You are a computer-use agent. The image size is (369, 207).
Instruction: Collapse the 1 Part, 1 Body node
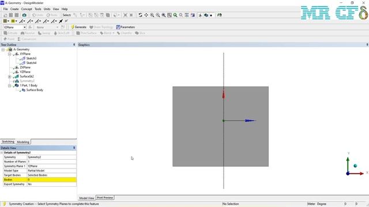coord(10,86)
